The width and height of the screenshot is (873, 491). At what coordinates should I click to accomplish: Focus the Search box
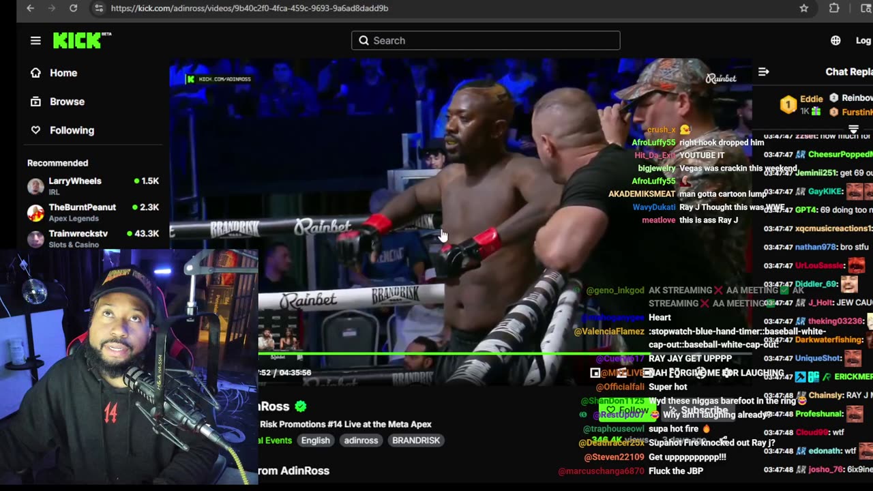point(486,40)
